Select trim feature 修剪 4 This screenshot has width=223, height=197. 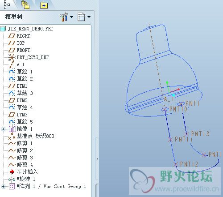(25, 165)
